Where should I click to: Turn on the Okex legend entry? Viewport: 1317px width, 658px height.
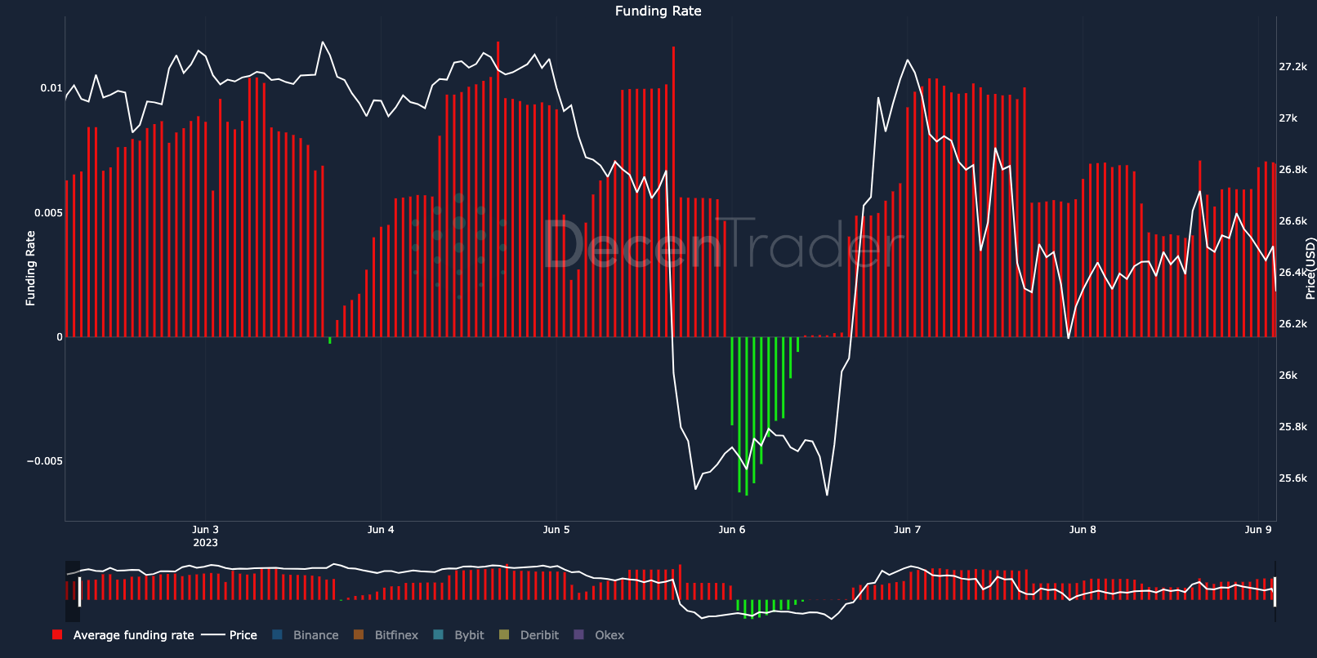[609, 635]
